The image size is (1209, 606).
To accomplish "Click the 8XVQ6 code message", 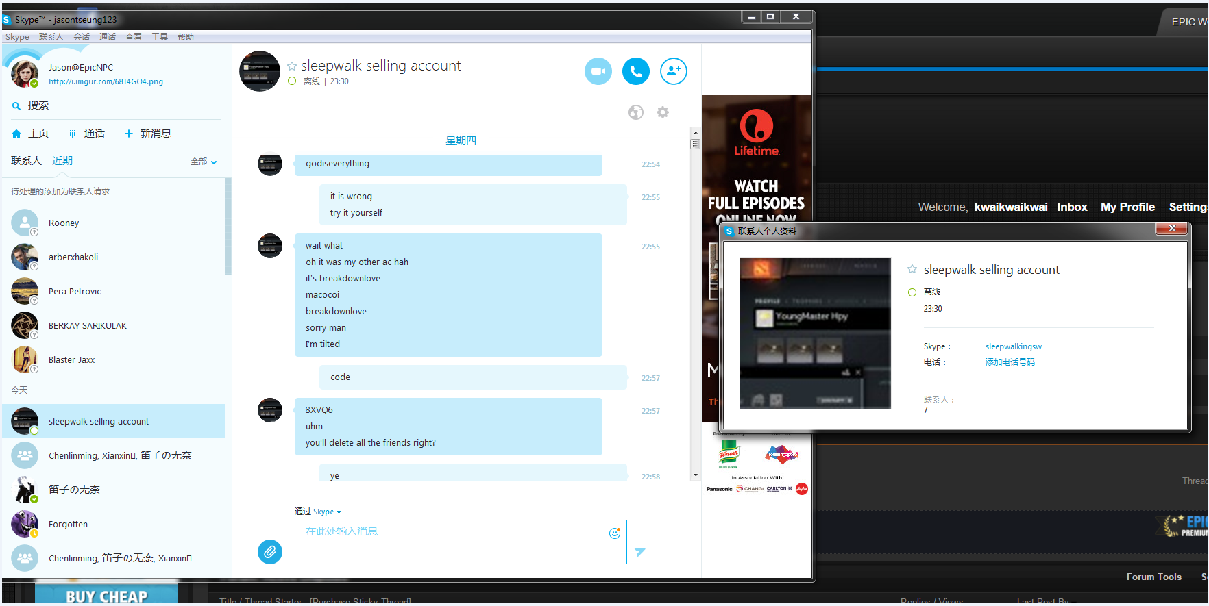I will (x=319, y=410).
